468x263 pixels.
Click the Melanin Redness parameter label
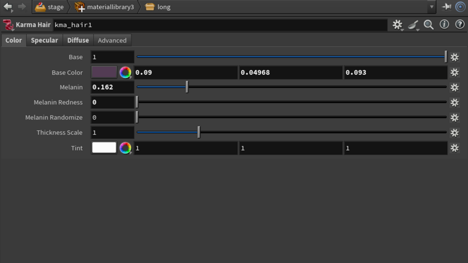(x=58, y=102)
